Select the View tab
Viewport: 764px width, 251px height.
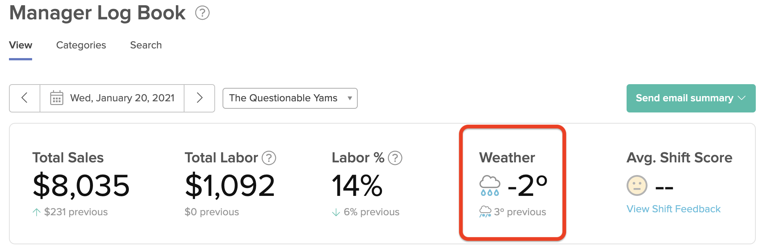click(x=21, y=45)
